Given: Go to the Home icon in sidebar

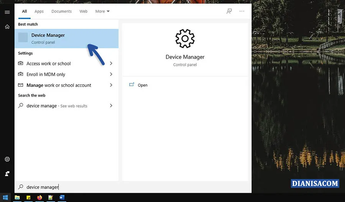Looking at the screenshot, I should (7, 27).
